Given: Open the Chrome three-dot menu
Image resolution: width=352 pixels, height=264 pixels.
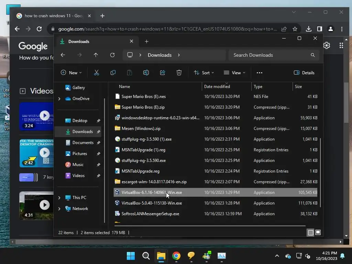Looking at the screenshot, I should click(x=342, y=29).
